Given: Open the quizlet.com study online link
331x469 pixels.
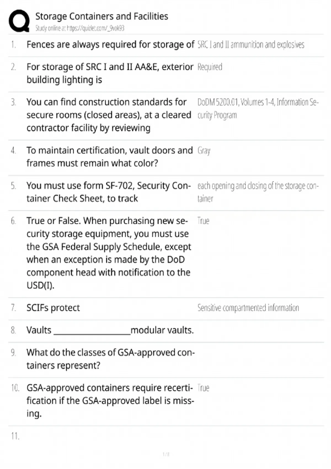Looking at the screenshot, I should click(80, 28).
